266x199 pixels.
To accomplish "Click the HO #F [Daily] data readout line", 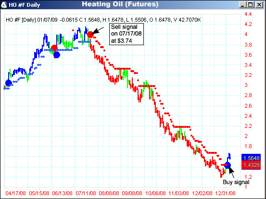I will click(103, 20).
